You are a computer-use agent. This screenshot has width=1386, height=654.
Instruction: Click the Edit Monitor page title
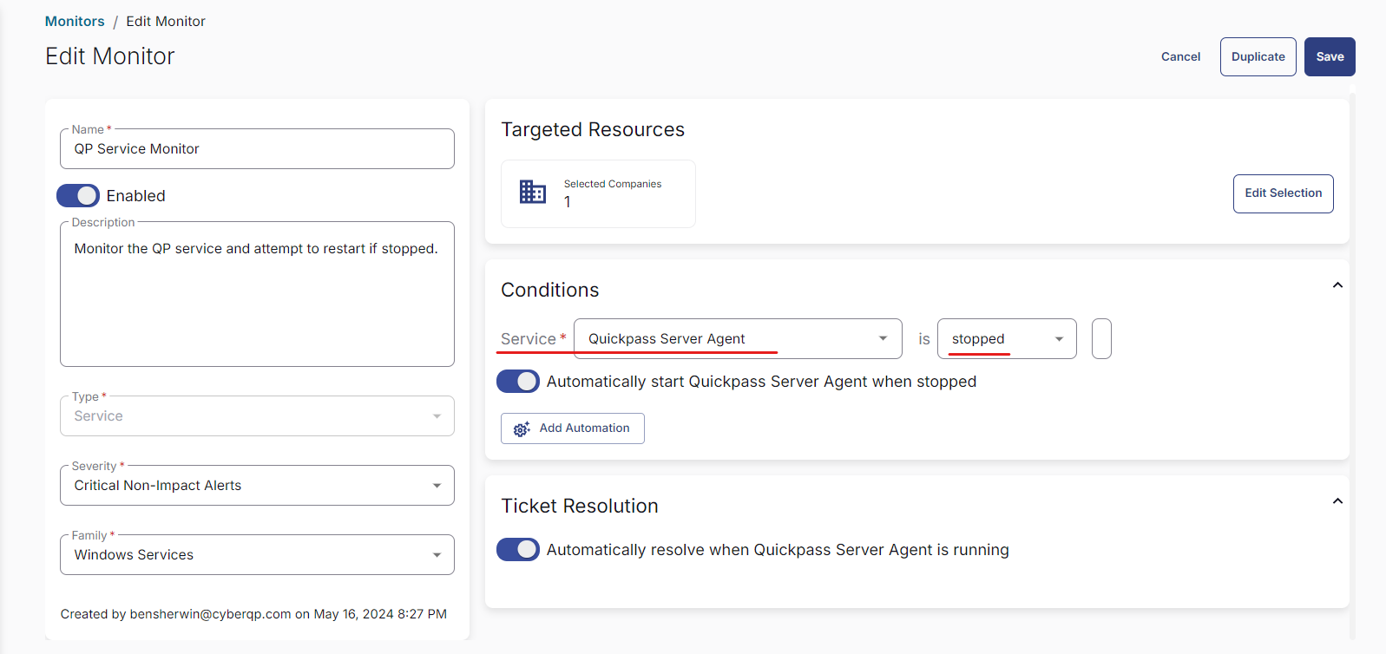[110, 56]
